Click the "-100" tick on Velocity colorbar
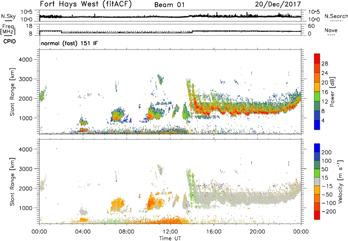The width and height of the screenshot is (348, 241). [x=328, y=203]
